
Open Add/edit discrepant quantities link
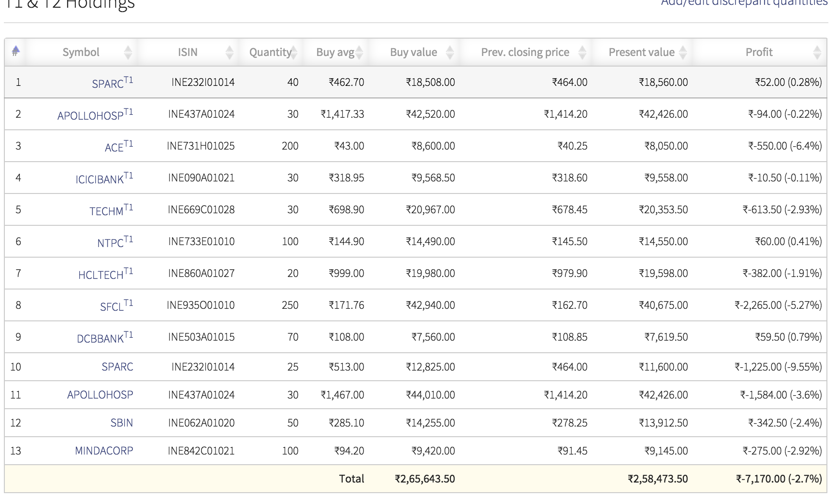(x=744, y=3)
